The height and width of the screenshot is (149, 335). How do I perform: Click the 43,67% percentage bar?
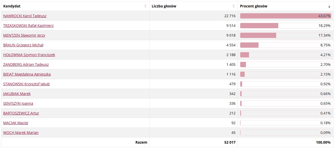286,16
